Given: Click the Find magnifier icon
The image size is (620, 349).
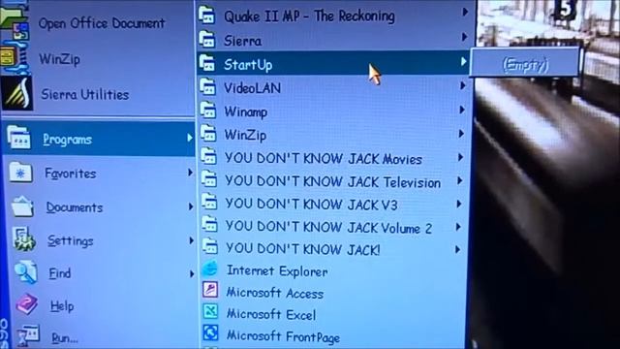Looking at the screenshot, I should (x=26, y=271).
